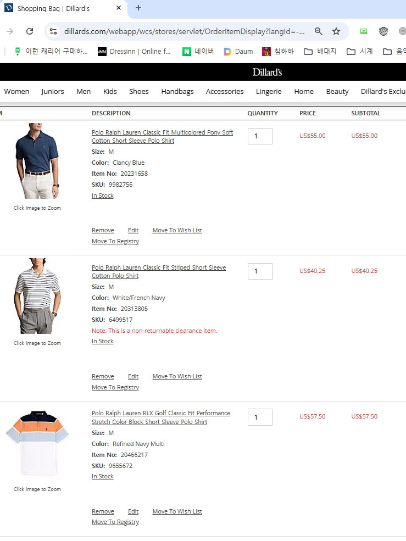Image resolution: width=406 pixels, height=541 pixels.
Task: Zoom the navy blue polo thumbnail
Action: click(37, 161)
